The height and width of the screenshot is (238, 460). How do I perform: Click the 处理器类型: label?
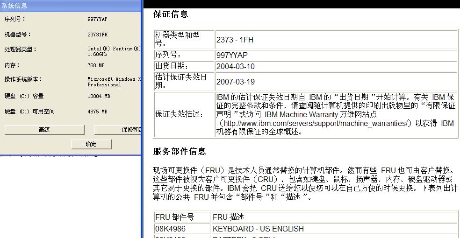click(20, 49)
